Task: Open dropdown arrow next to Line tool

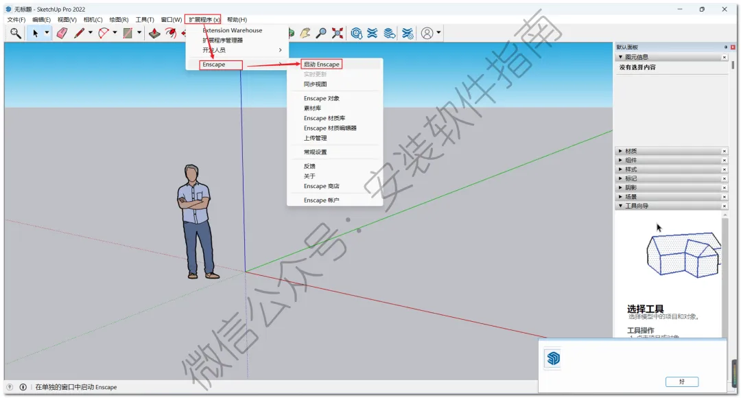Action: [91, 33]
